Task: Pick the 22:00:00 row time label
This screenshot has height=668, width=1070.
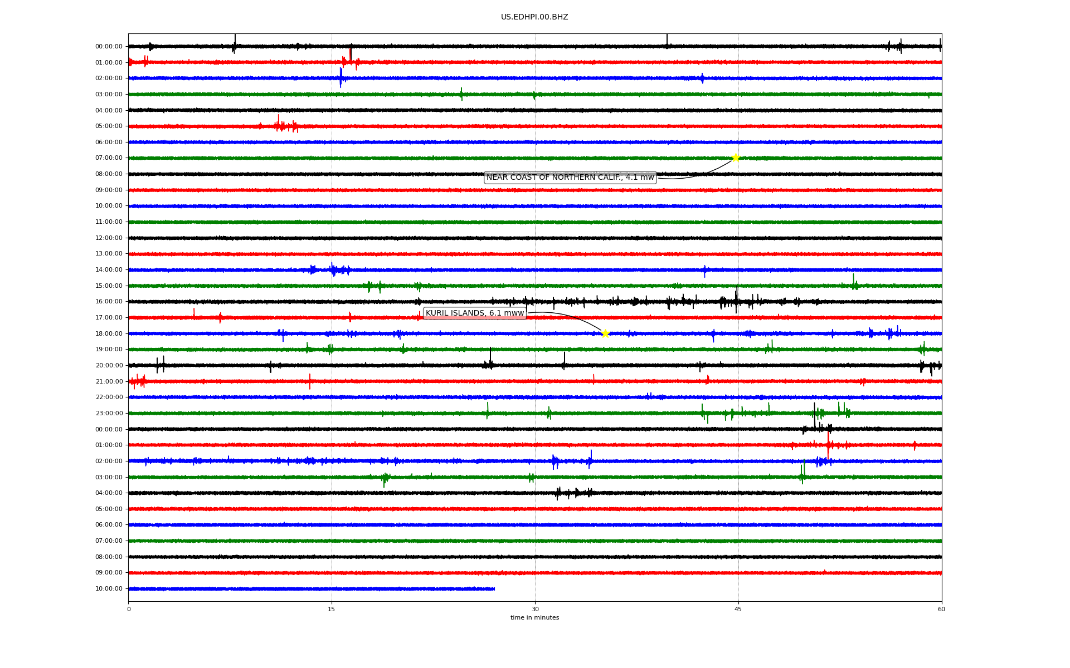Action: click(x=109, y=397)
